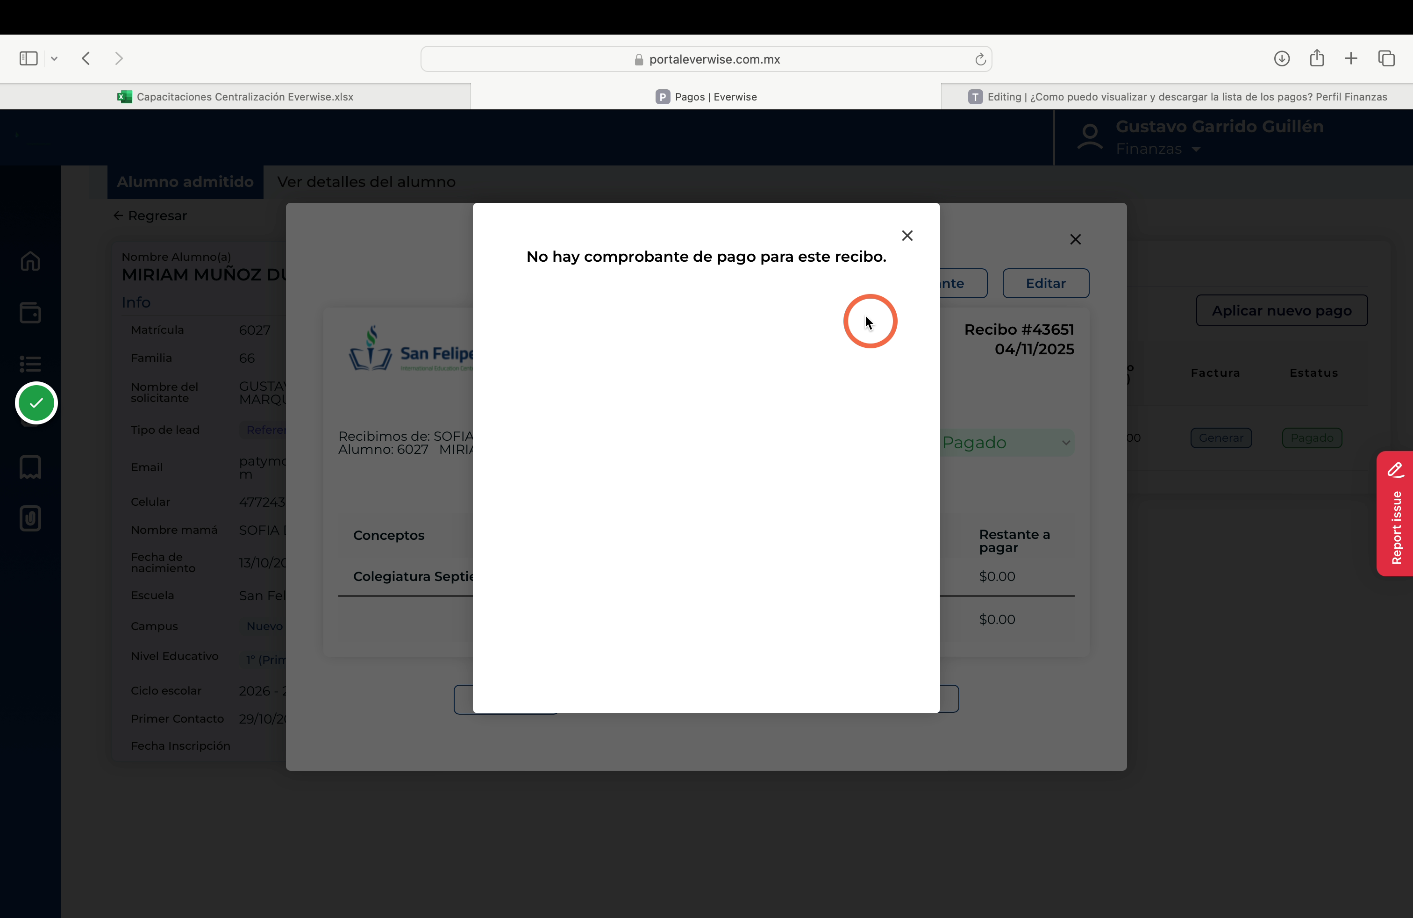1413x918 pixels.
Task: Click the Regresar back link
Action: pos(150,215)
